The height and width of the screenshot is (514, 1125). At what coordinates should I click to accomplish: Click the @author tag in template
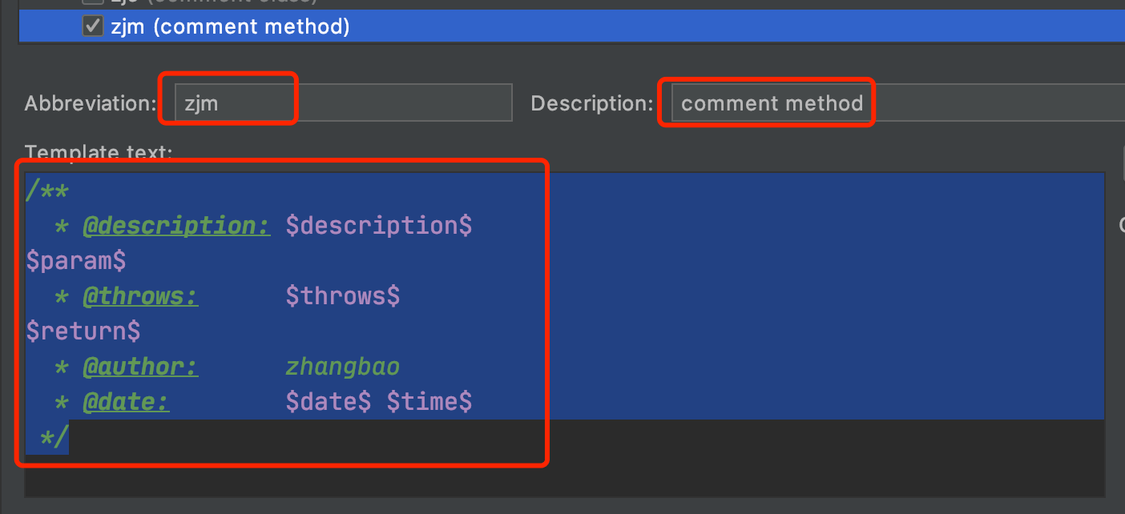[x=140, y=367]
